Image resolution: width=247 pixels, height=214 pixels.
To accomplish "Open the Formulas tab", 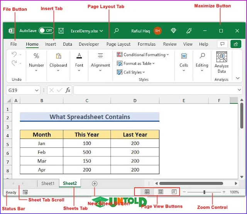I will 147,44.
